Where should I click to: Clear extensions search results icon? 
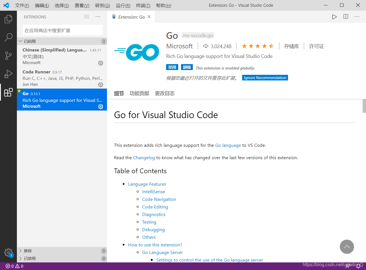[x=87, y=17]
